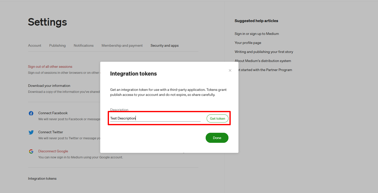Click the green Done button
Screen dimensions: 378x193
[x=217, y=138]
